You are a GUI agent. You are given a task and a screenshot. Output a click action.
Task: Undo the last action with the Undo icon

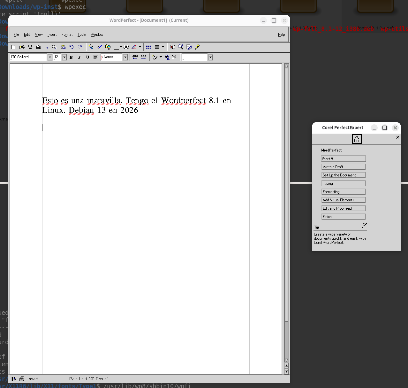[x=72, y=47]
